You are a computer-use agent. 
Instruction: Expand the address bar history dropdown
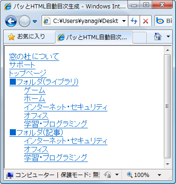click(x=124, y=21)
